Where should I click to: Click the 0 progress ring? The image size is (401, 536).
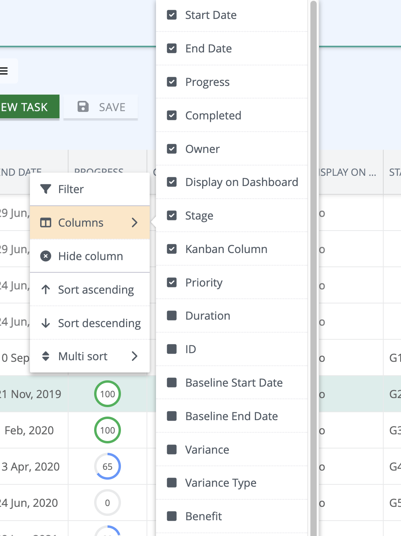coord(108,503)
